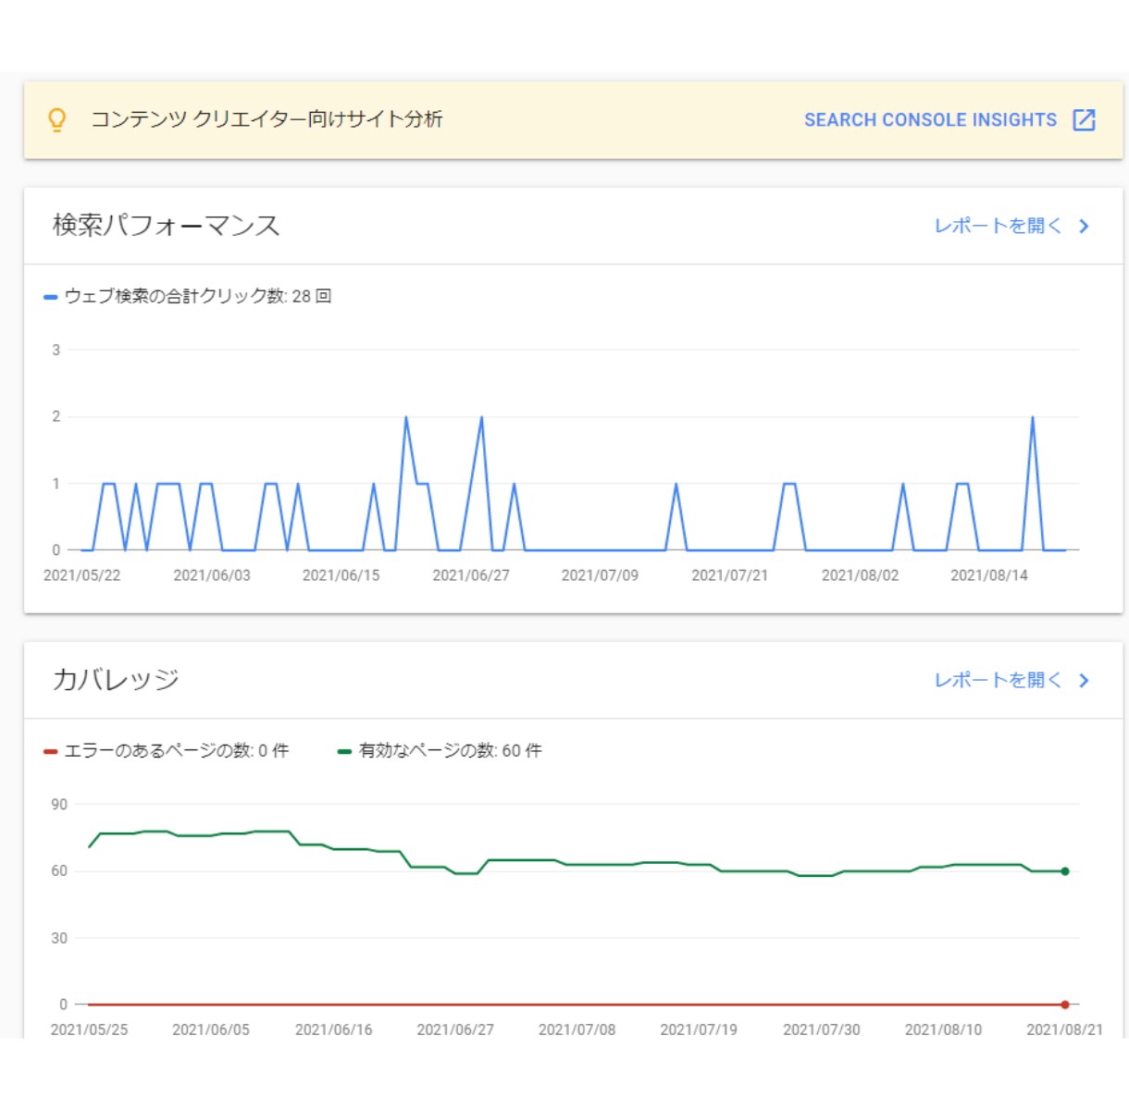Click the ウェブ検索の合計クリック数: 28 回 legend text
Screen dimensions: 1129x1110
pos(198,296)
